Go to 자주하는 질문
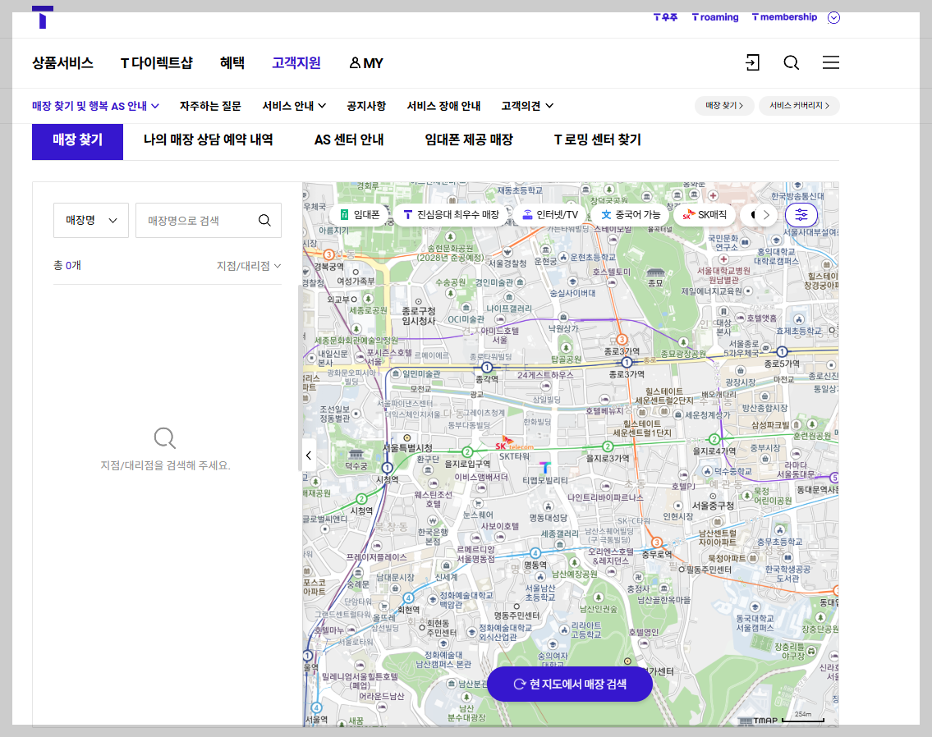 210,106
